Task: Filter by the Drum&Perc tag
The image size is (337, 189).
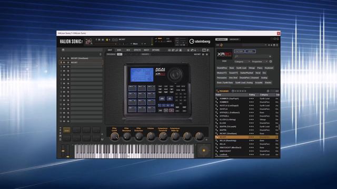Action: [222, 68]
